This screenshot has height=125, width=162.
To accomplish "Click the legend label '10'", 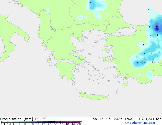I will (32, 124).
